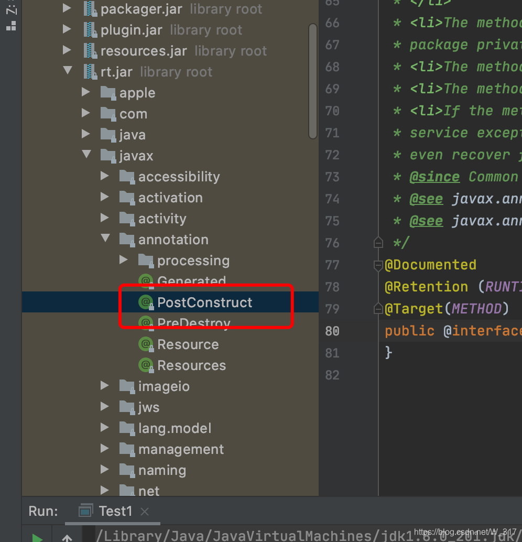Expand the activation package
The width and height of the screenshot is (522, 542).
105,197
